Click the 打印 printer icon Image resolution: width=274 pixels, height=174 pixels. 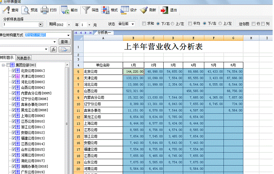point(44,10)
